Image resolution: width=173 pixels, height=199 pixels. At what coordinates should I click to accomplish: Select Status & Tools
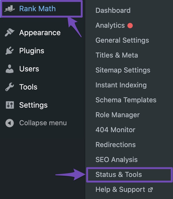130,175
